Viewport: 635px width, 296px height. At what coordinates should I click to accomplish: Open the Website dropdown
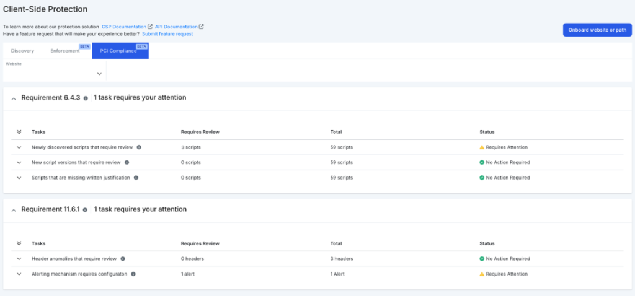pos(55,71)
